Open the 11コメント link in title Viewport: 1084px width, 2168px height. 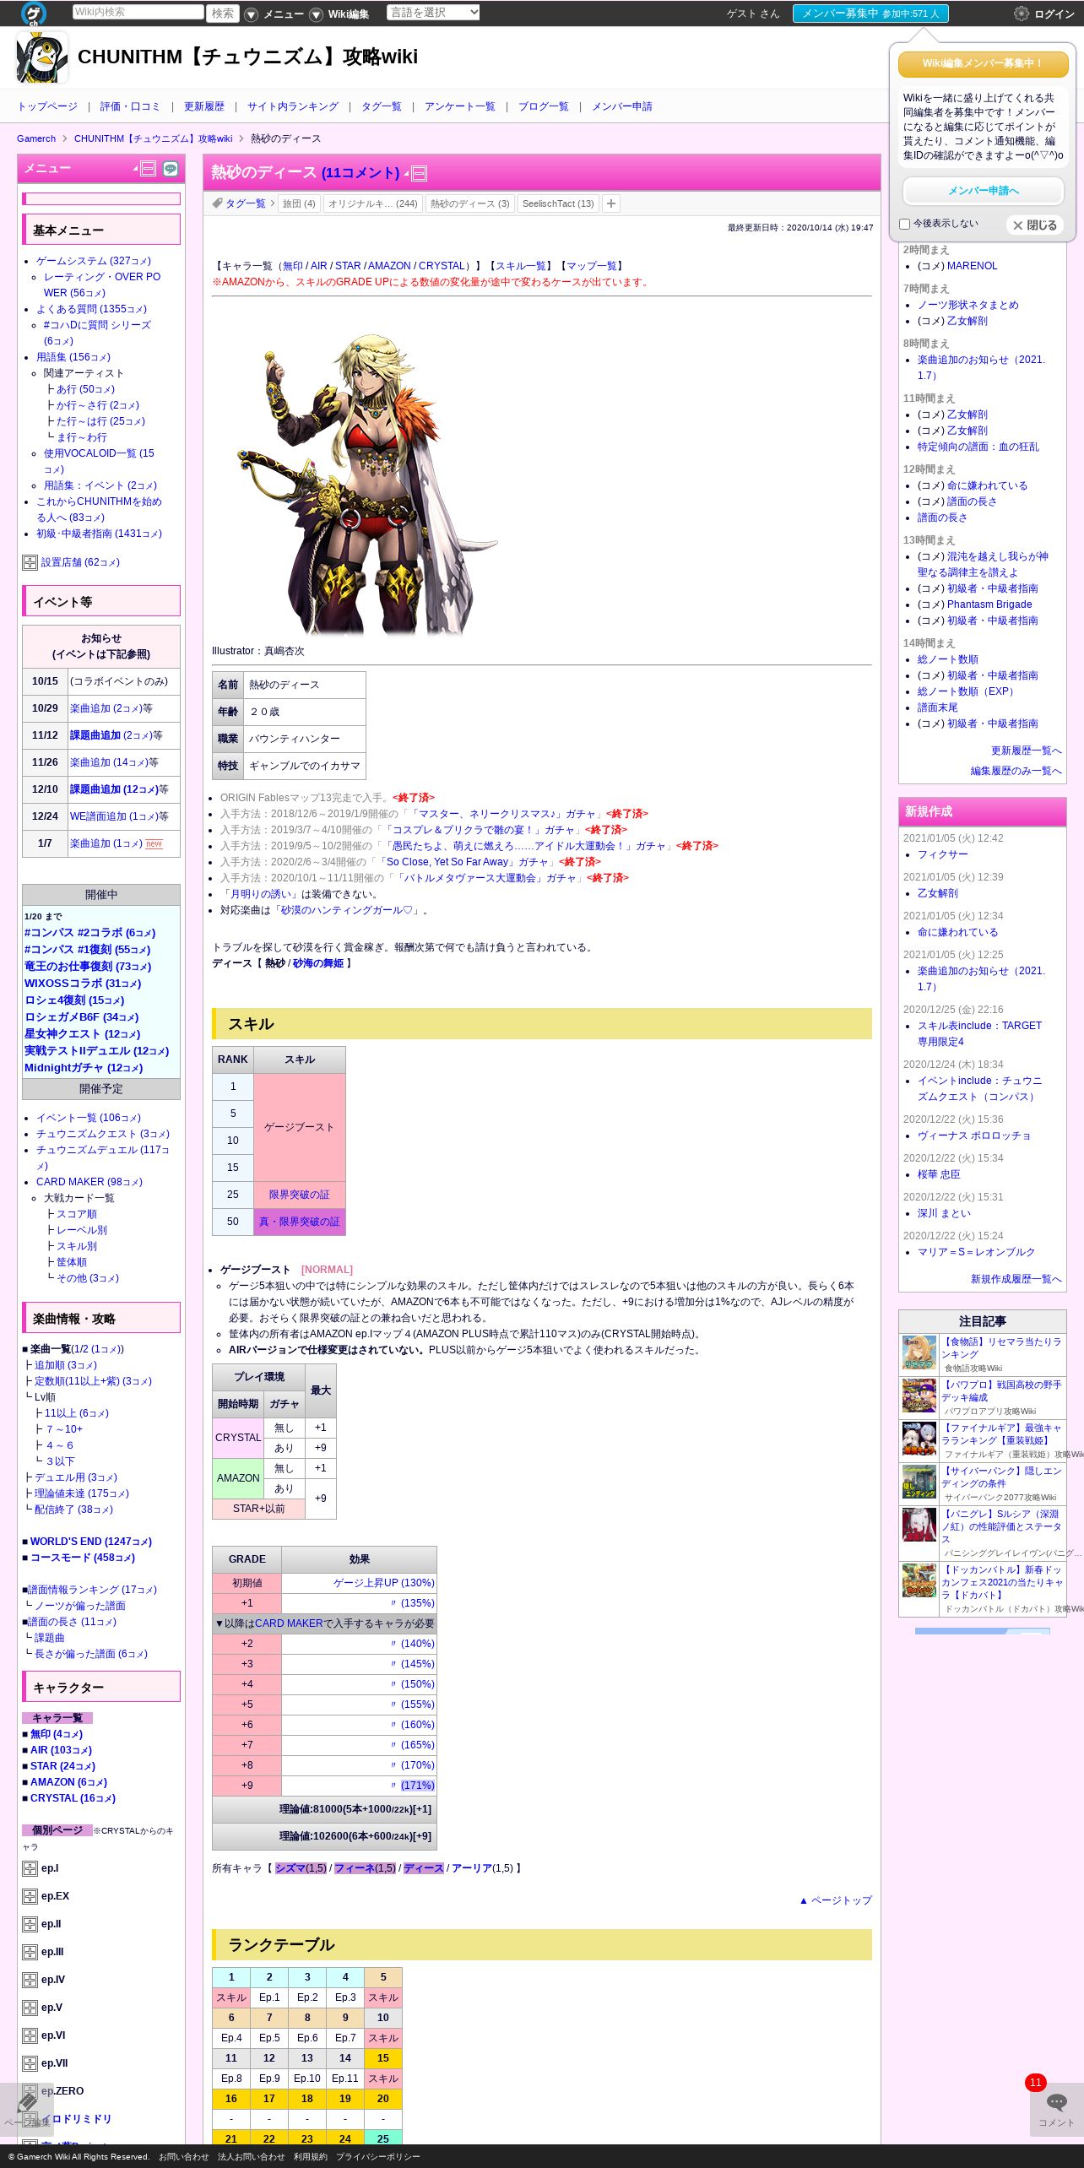[360, 172]
